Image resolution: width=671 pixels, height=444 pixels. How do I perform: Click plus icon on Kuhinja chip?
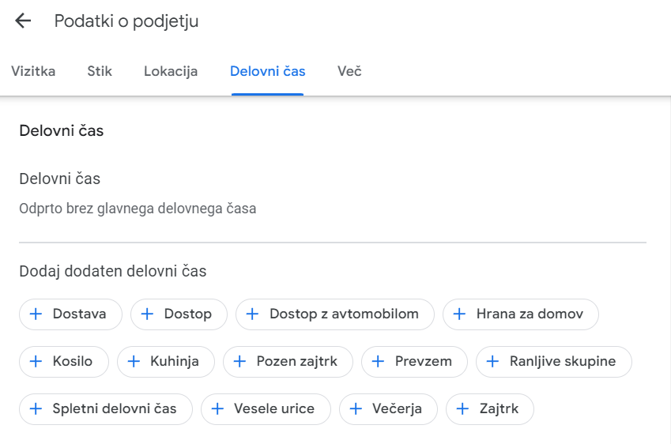point(133,361)
